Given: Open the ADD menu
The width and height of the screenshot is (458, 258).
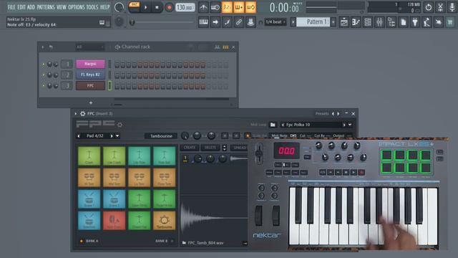Looking at the screenshot, I should 31,7.
